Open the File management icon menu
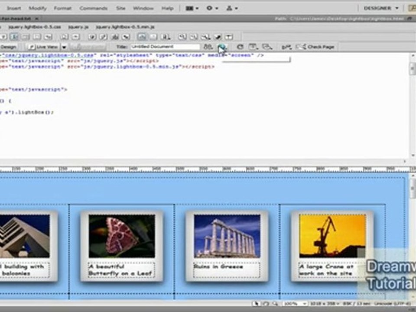This screenshot has width=416, height=312. 208,47
